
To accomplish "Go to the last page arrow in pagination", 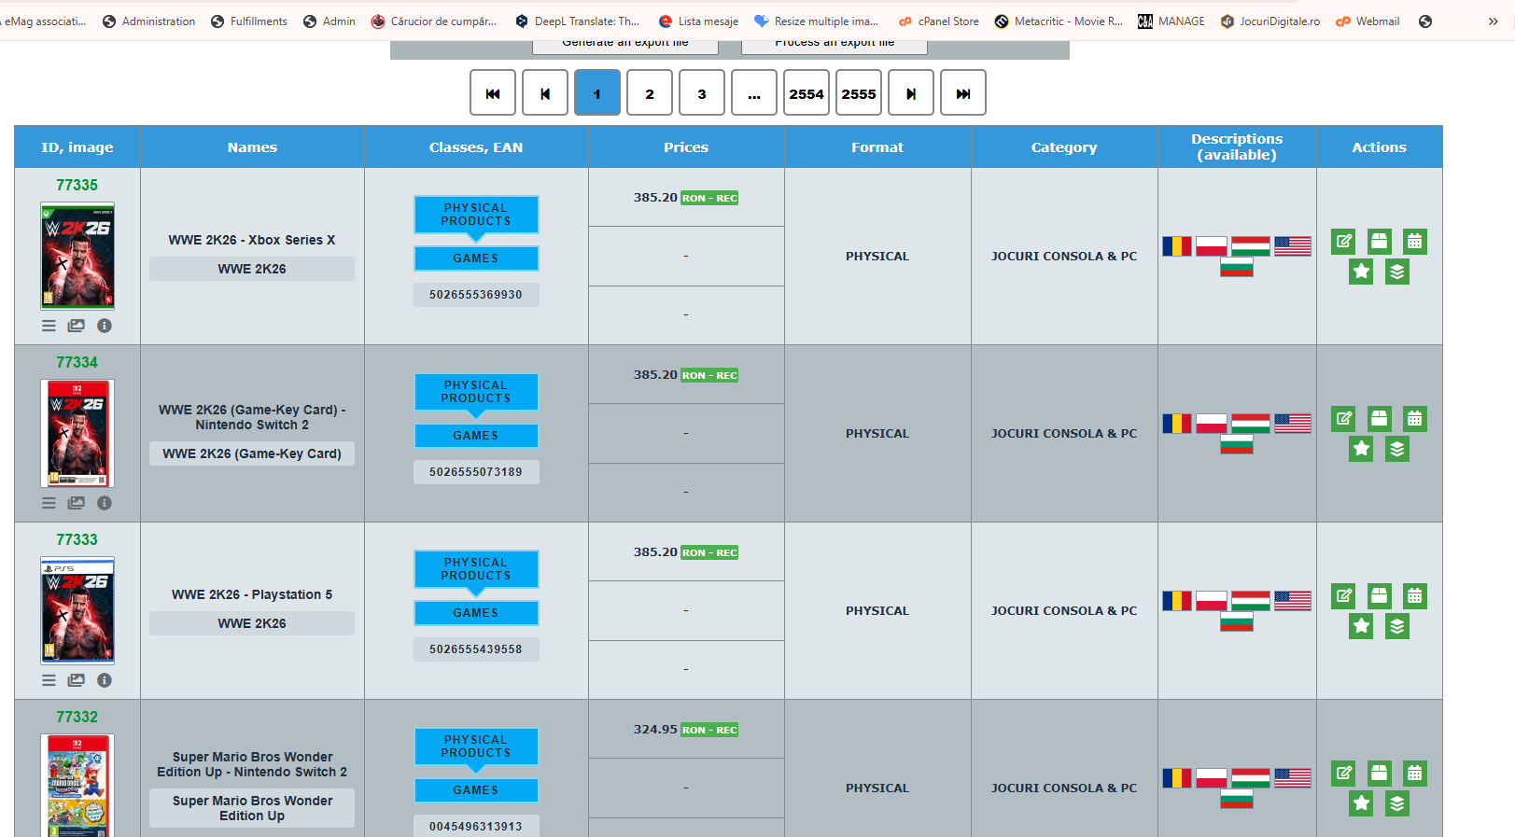I will [x=962, y=93].
